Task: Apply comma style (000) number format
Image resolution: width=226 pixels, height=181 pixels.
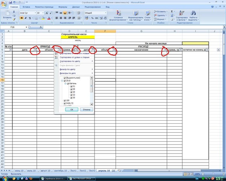Action: [96, 18]
